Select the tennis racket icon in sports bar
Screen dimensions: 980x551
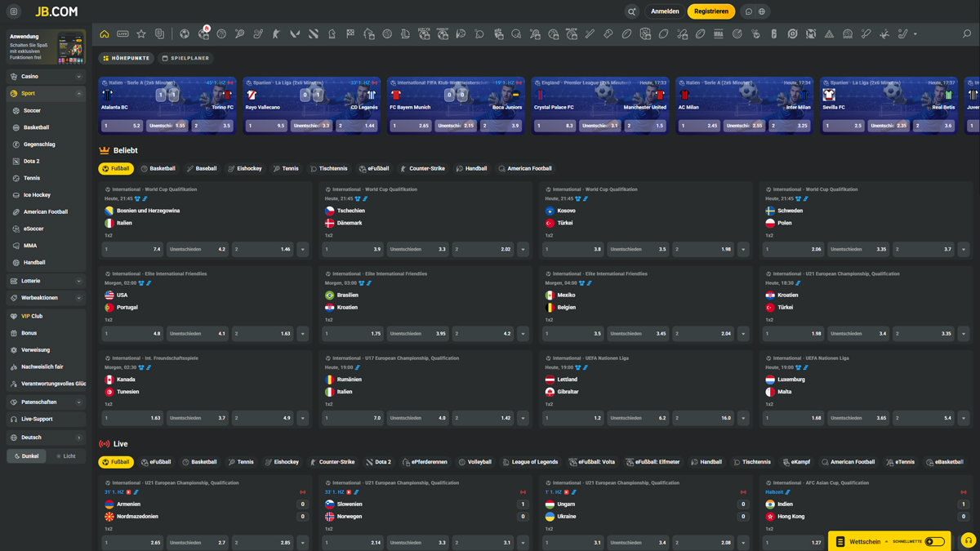239,34
